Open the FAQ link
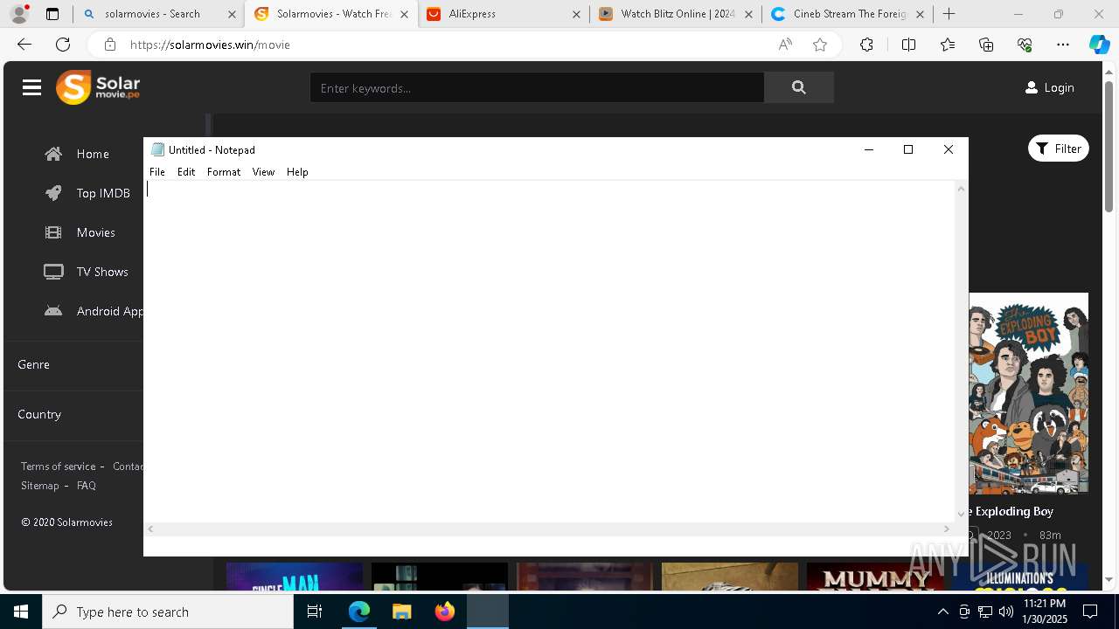Viewport: 1119px width, 629px height. pos(87,486)
